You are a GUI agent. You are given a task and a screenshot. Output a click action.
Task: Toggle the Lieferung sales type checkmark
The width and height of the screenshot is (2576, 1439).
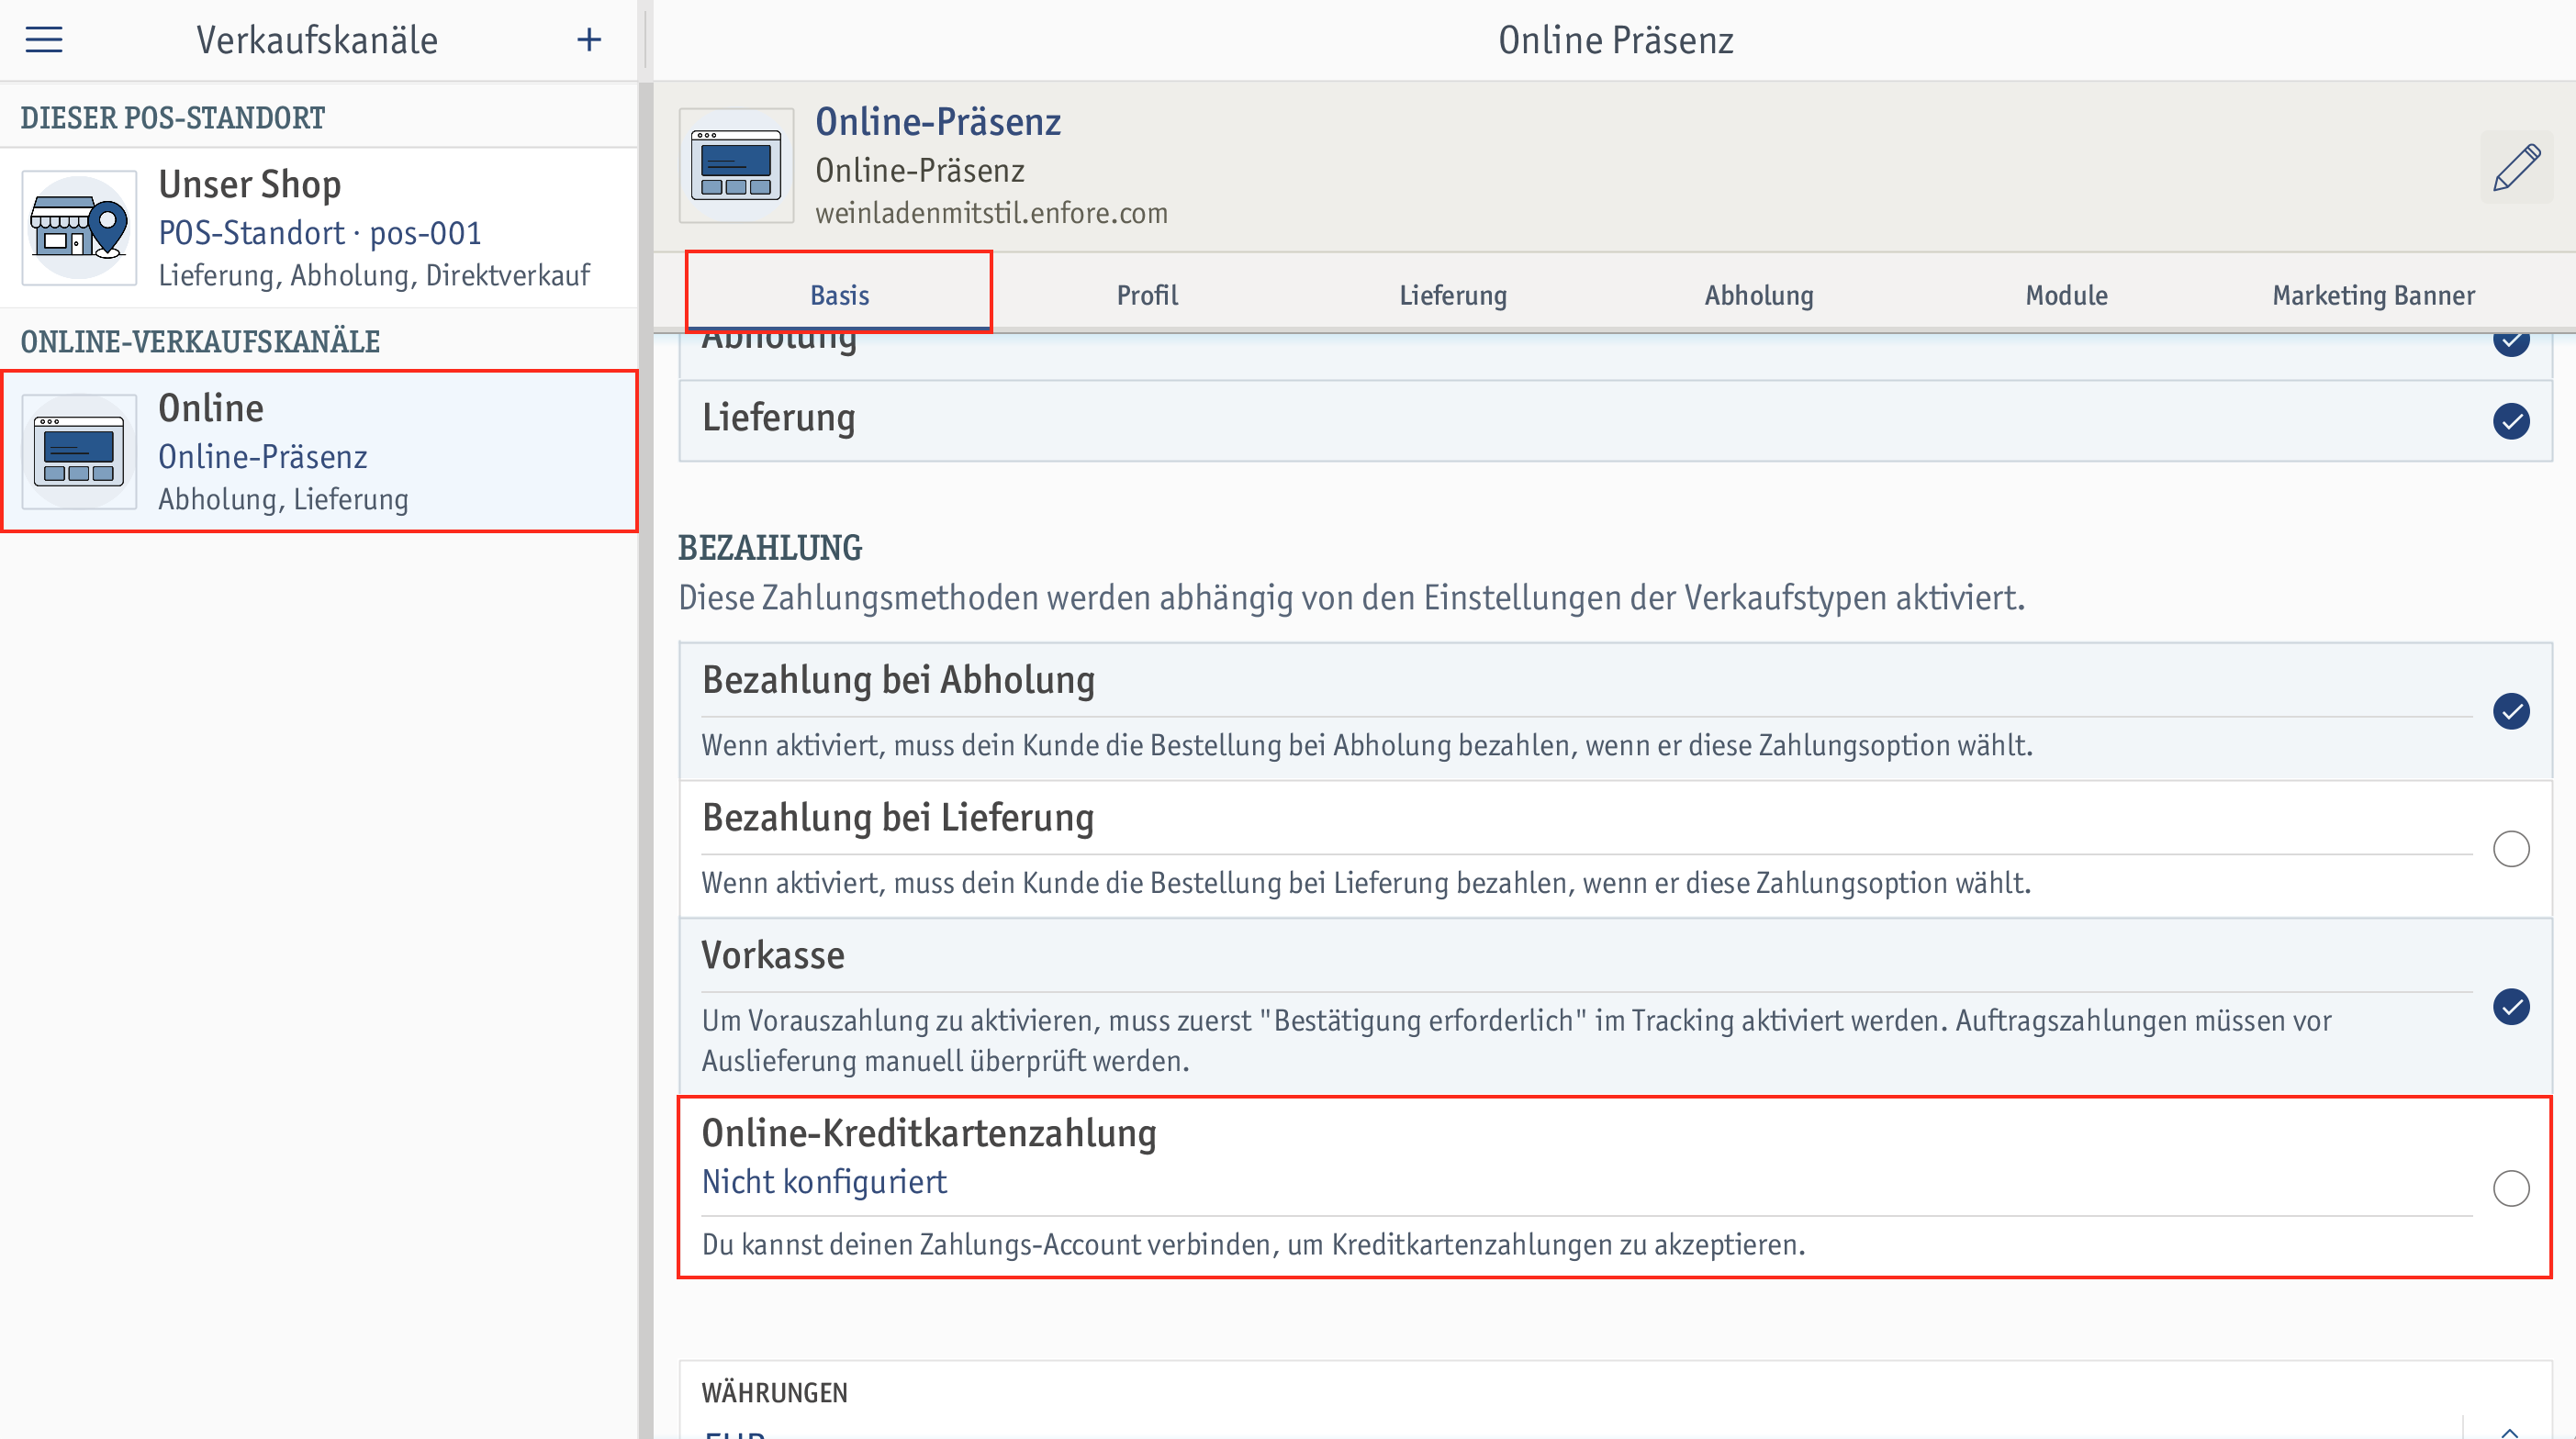point(2511,421)
